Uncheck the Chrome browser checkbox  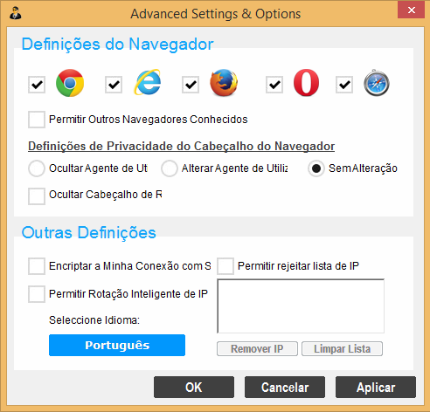coord(37,85)
